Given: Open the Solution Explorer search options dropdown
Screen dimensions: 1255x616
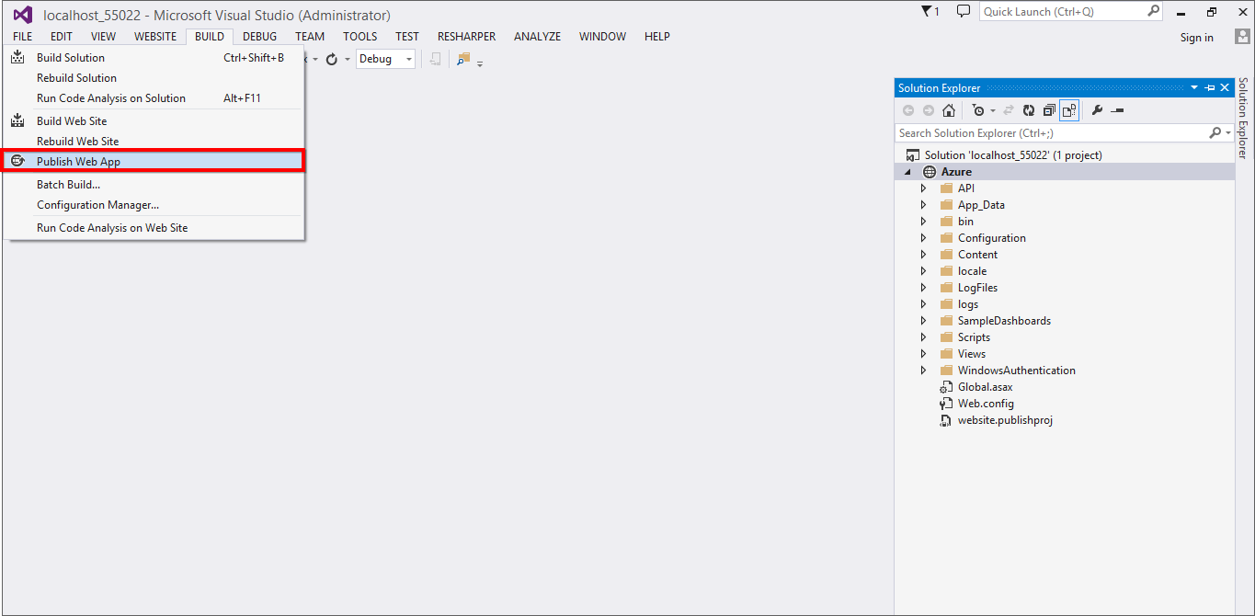Looking at the screenshot, I should pyautogui.click(x=1228, y=133).
